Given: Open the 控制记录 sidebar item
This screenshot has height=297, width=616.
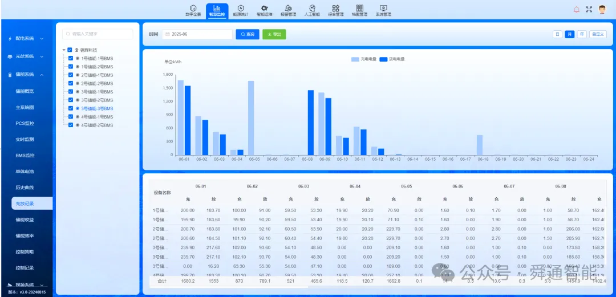Looking at the screenshot, I should click(x=25, y=268).
